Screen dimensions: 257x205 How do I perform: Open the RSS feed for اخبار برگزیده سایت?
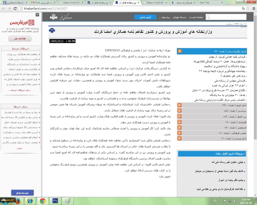click(x=180, y=51)
